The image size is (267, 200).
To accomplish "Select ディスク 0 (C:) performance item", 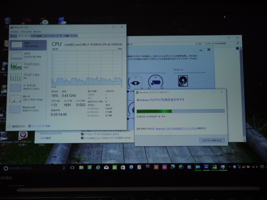I will point(28,66).
